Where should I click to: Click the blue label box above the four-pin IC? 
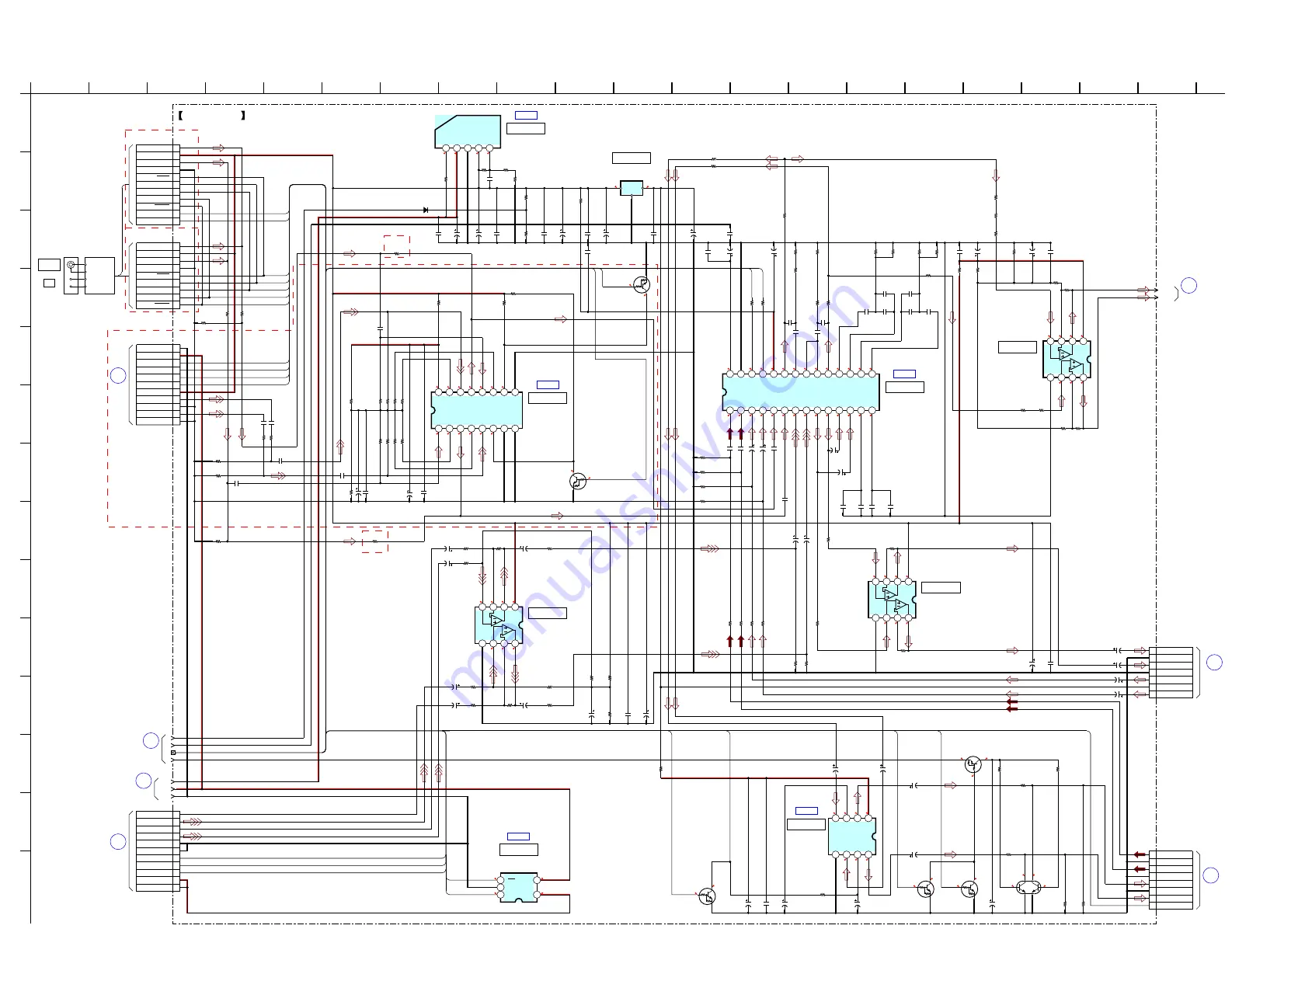tap(518, 837)
